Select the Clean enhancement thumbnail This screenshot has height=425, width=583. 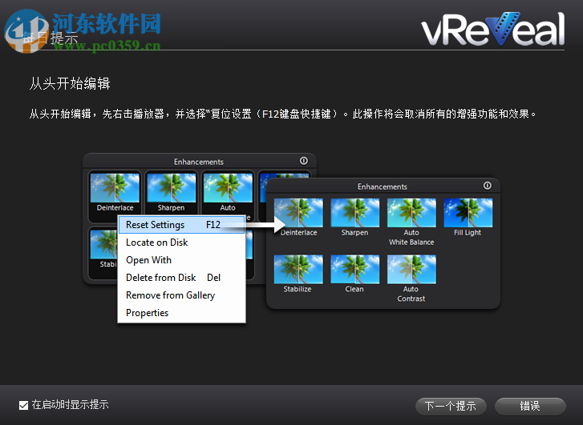[355, 269]
